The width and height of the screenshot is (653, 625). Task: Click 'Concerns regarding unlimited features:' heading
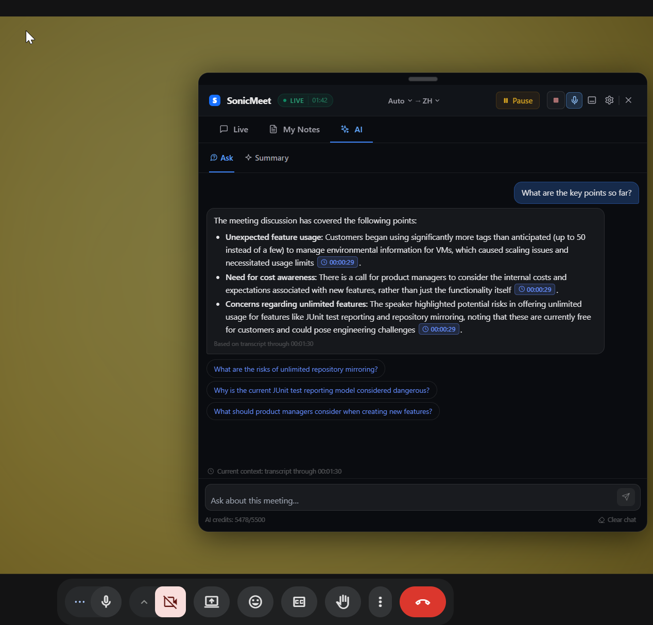[x=297, y=304]
